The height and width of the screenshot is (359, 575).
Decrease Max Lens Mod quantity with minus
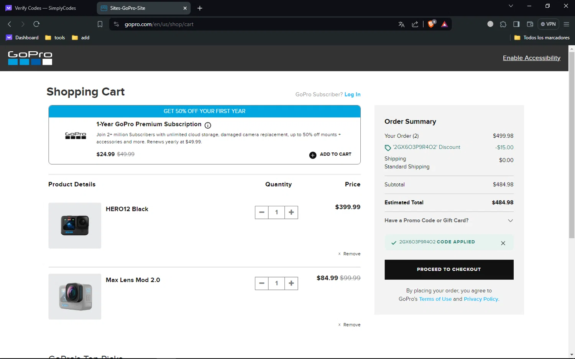(x=262, y=283)
